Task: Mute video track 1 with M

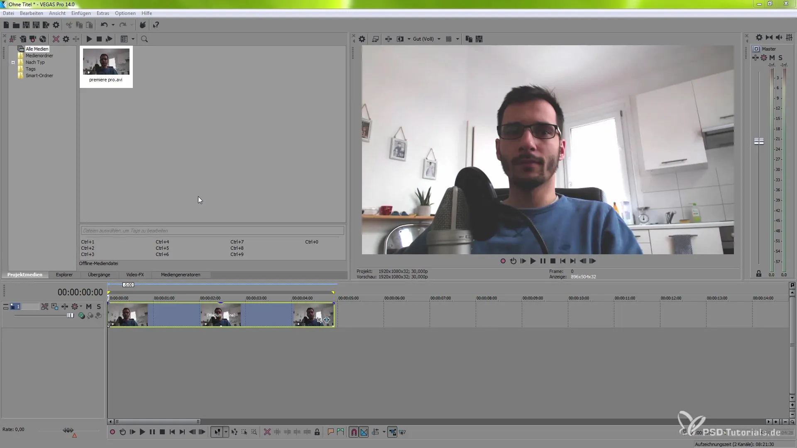Action: point(89,307)
